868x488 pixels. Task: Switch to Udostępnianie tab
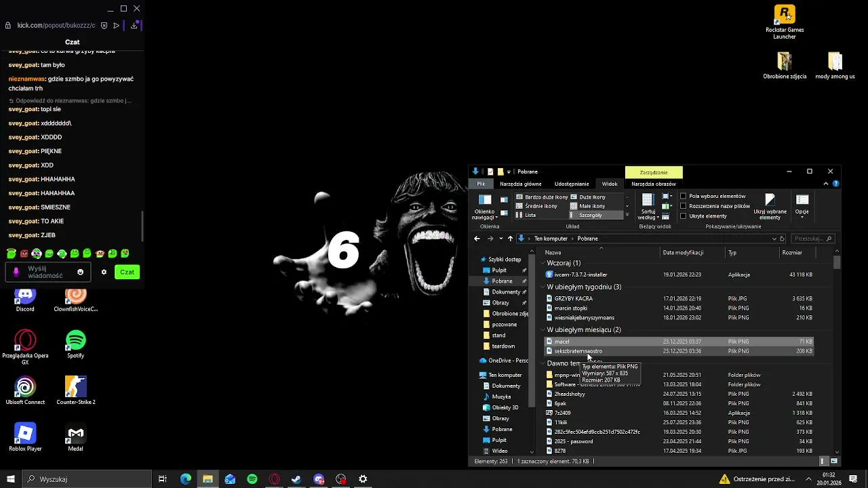click(x=572, y=184)
